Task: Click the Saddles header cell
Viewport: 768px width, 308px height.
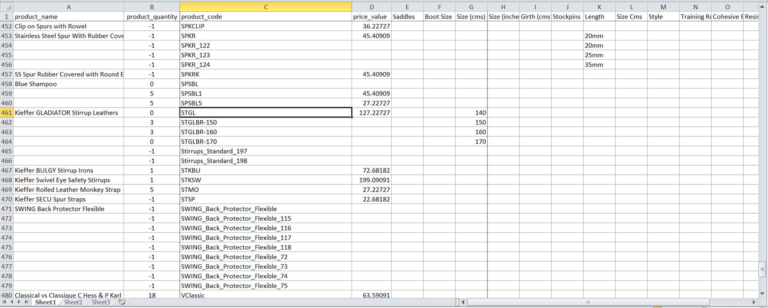Action: point(407,17)
